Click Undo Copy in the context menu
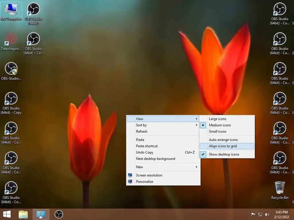 point(163,152)
